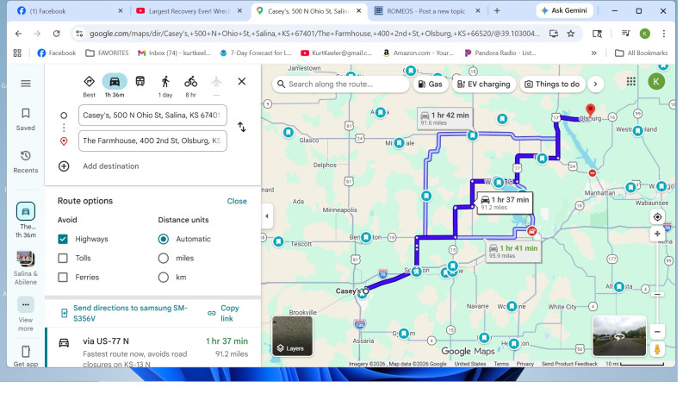Show more bookmarks overflow chevron
The width and height of the screenshot is (689, 394).
[x=593, y=53]
